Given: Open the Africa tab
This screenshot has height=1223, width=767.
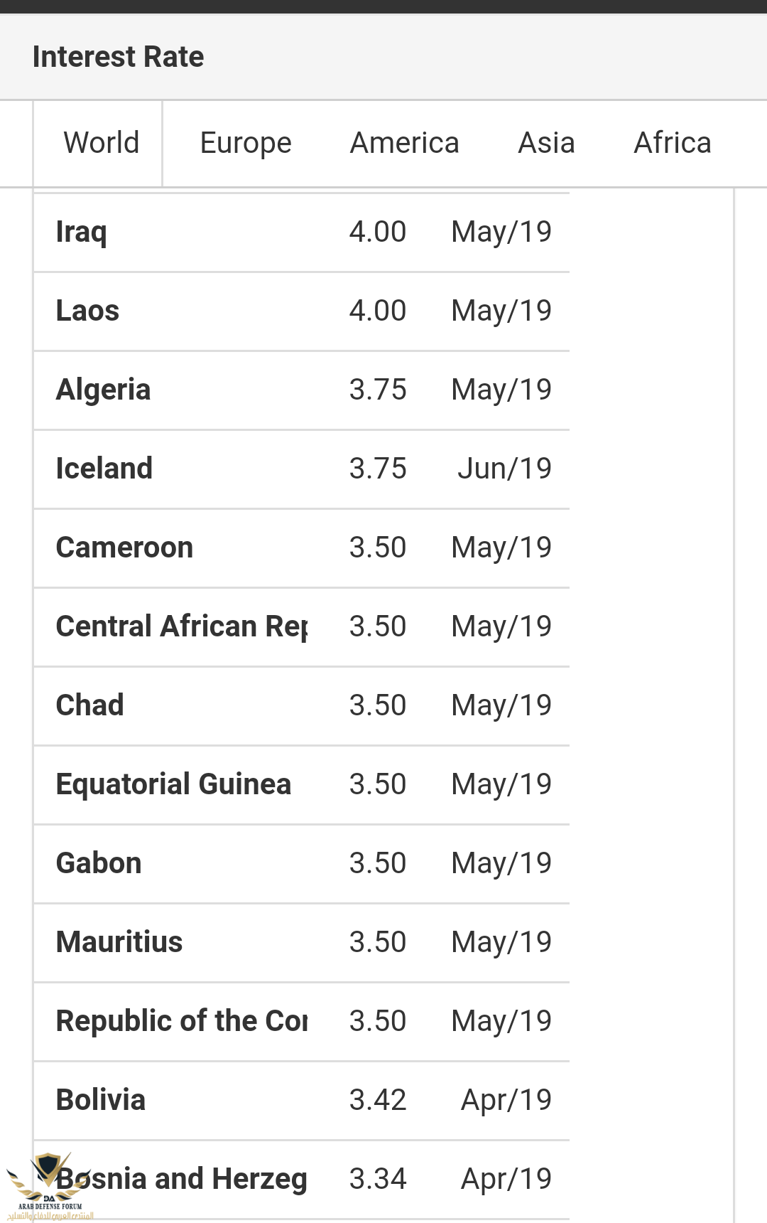Looking at the screenshot, I should tap(672, 143).
